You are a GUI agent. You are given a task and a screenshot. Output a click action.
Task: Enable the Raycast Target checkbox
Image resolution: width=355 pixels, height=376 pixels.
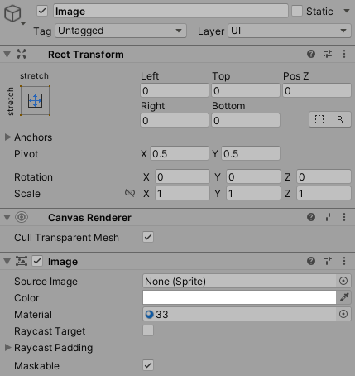148,330
